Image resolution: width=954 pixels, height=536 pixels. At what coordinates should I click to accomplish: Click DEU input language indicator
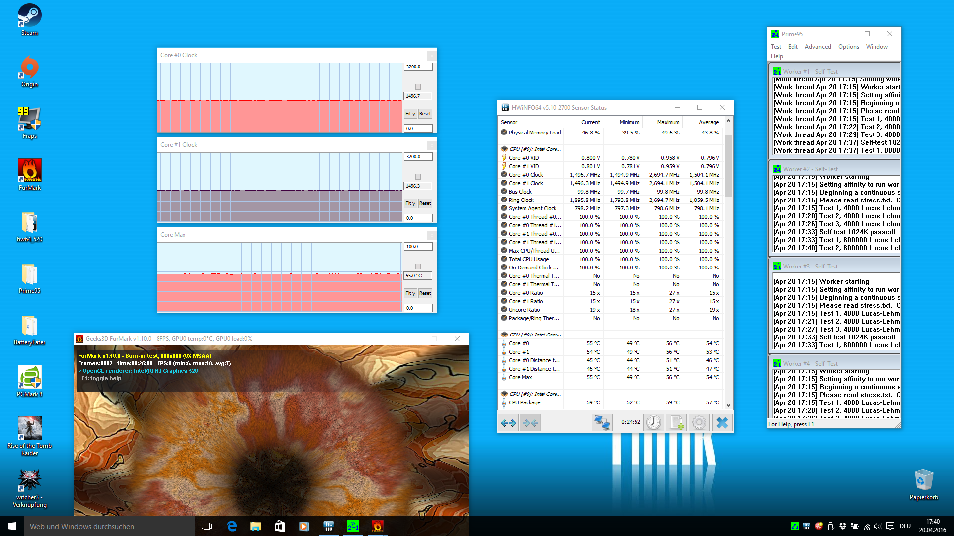(905, 526)
